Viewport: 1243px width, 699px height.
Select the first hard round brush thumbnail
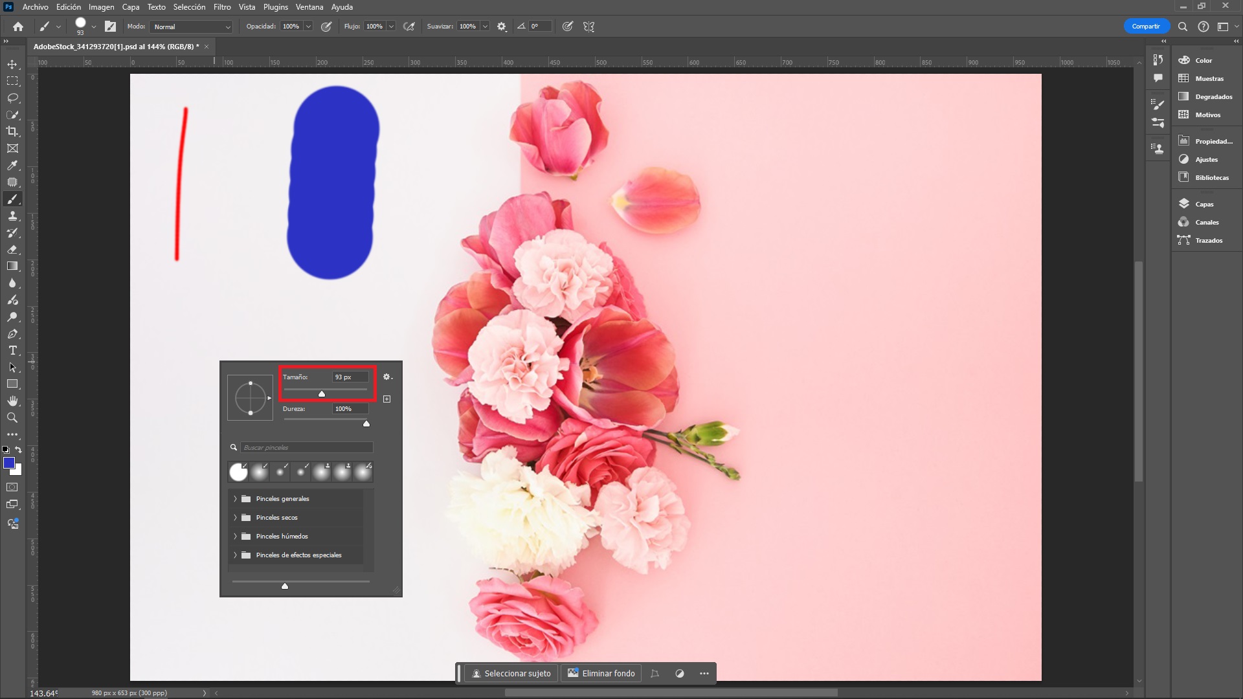(238, 472)
